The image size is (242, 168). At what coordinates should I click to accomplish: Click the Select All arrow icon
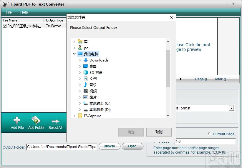tap(55, 122)
